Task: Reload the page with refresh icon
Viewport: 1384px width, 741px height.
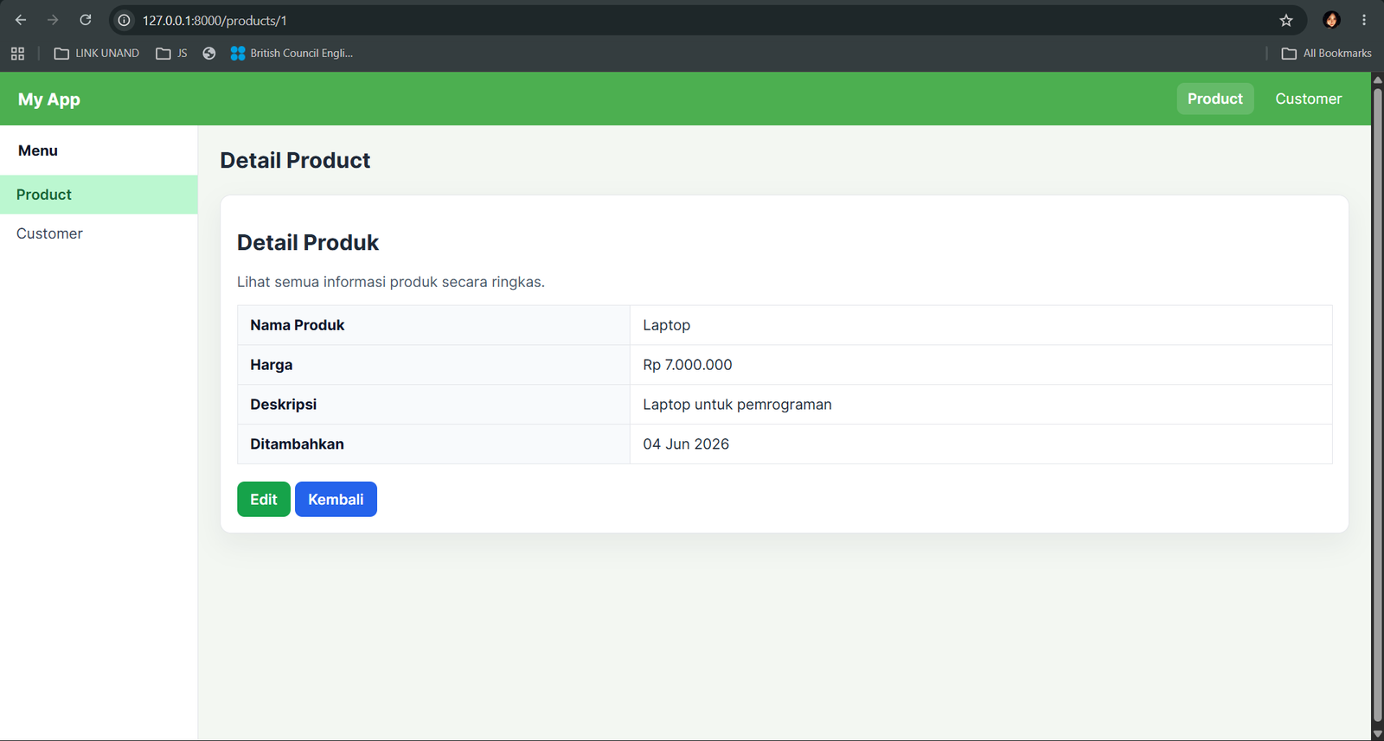Action: (86, 20)
